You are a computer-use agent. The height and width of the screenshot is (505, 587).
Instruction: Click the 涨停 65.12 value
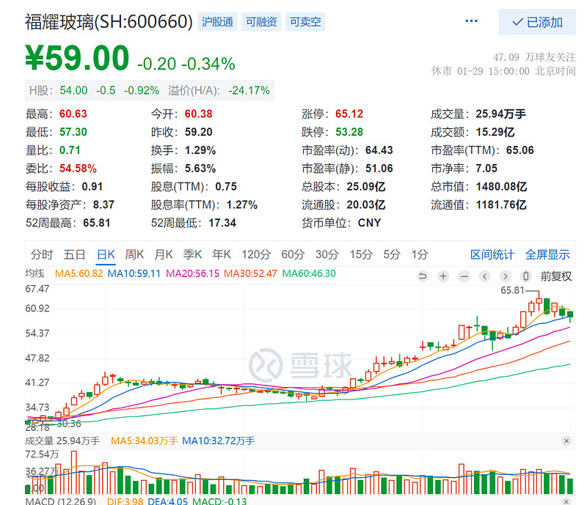click(x=349, y=114)
